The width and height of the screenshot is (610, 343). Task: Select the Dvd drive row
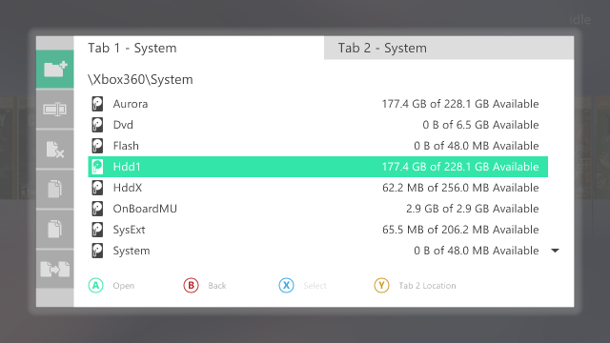click(x=317, y=125)
